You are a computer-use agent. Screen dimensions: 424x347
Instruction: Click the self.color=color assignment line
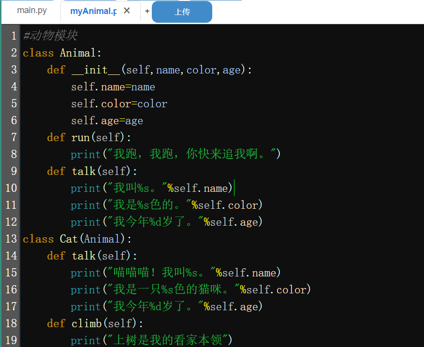[x=119, y=104]
